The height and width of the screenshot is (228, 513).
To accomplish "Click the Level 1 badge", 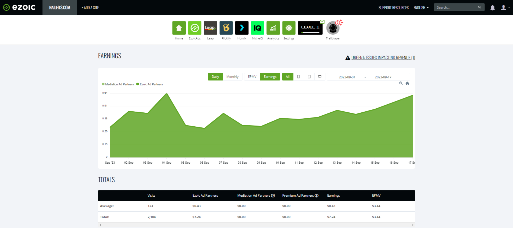I will pyautogui.click(x=310, y=28).
